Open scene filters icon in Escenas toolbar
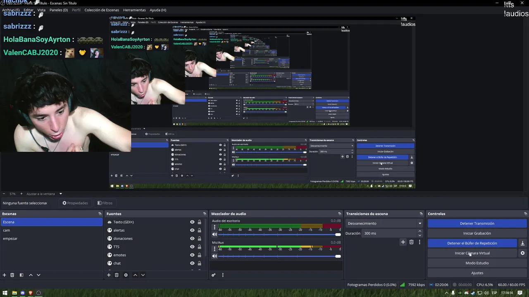The image size is (529, 297). pos(21,275)
